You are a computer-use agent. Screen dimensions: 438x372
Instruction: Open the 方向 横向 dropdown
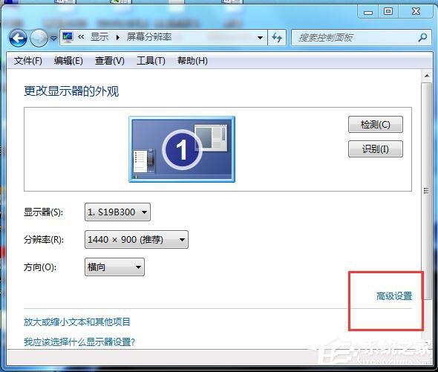(x=114, y=267)
